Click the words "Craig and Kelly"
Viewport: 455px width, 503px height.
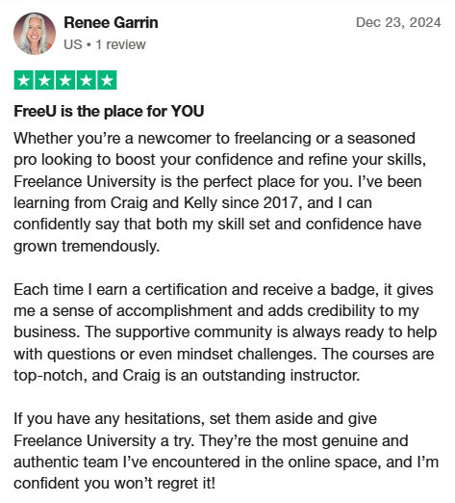[164, 203]
